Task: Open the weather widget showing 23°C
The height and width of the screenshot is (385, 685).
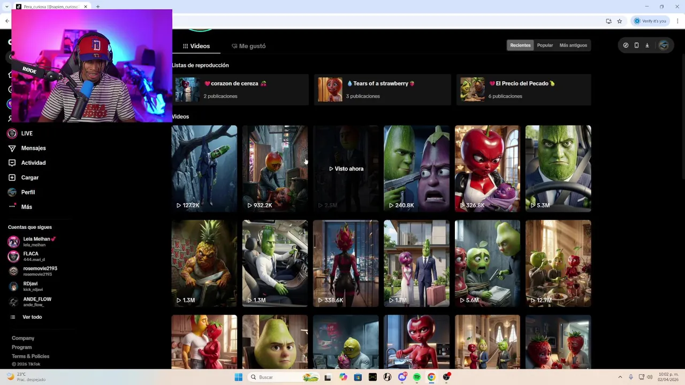Action: point(26,377)
